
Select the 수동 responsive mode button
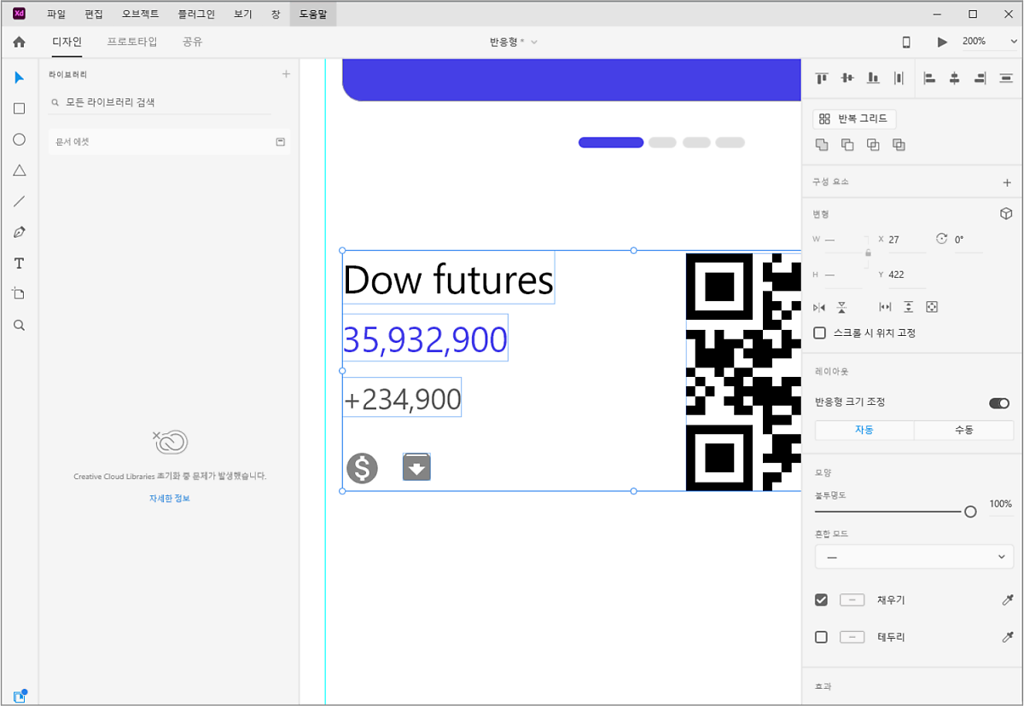pyautogui.click(x=964, y=430)
